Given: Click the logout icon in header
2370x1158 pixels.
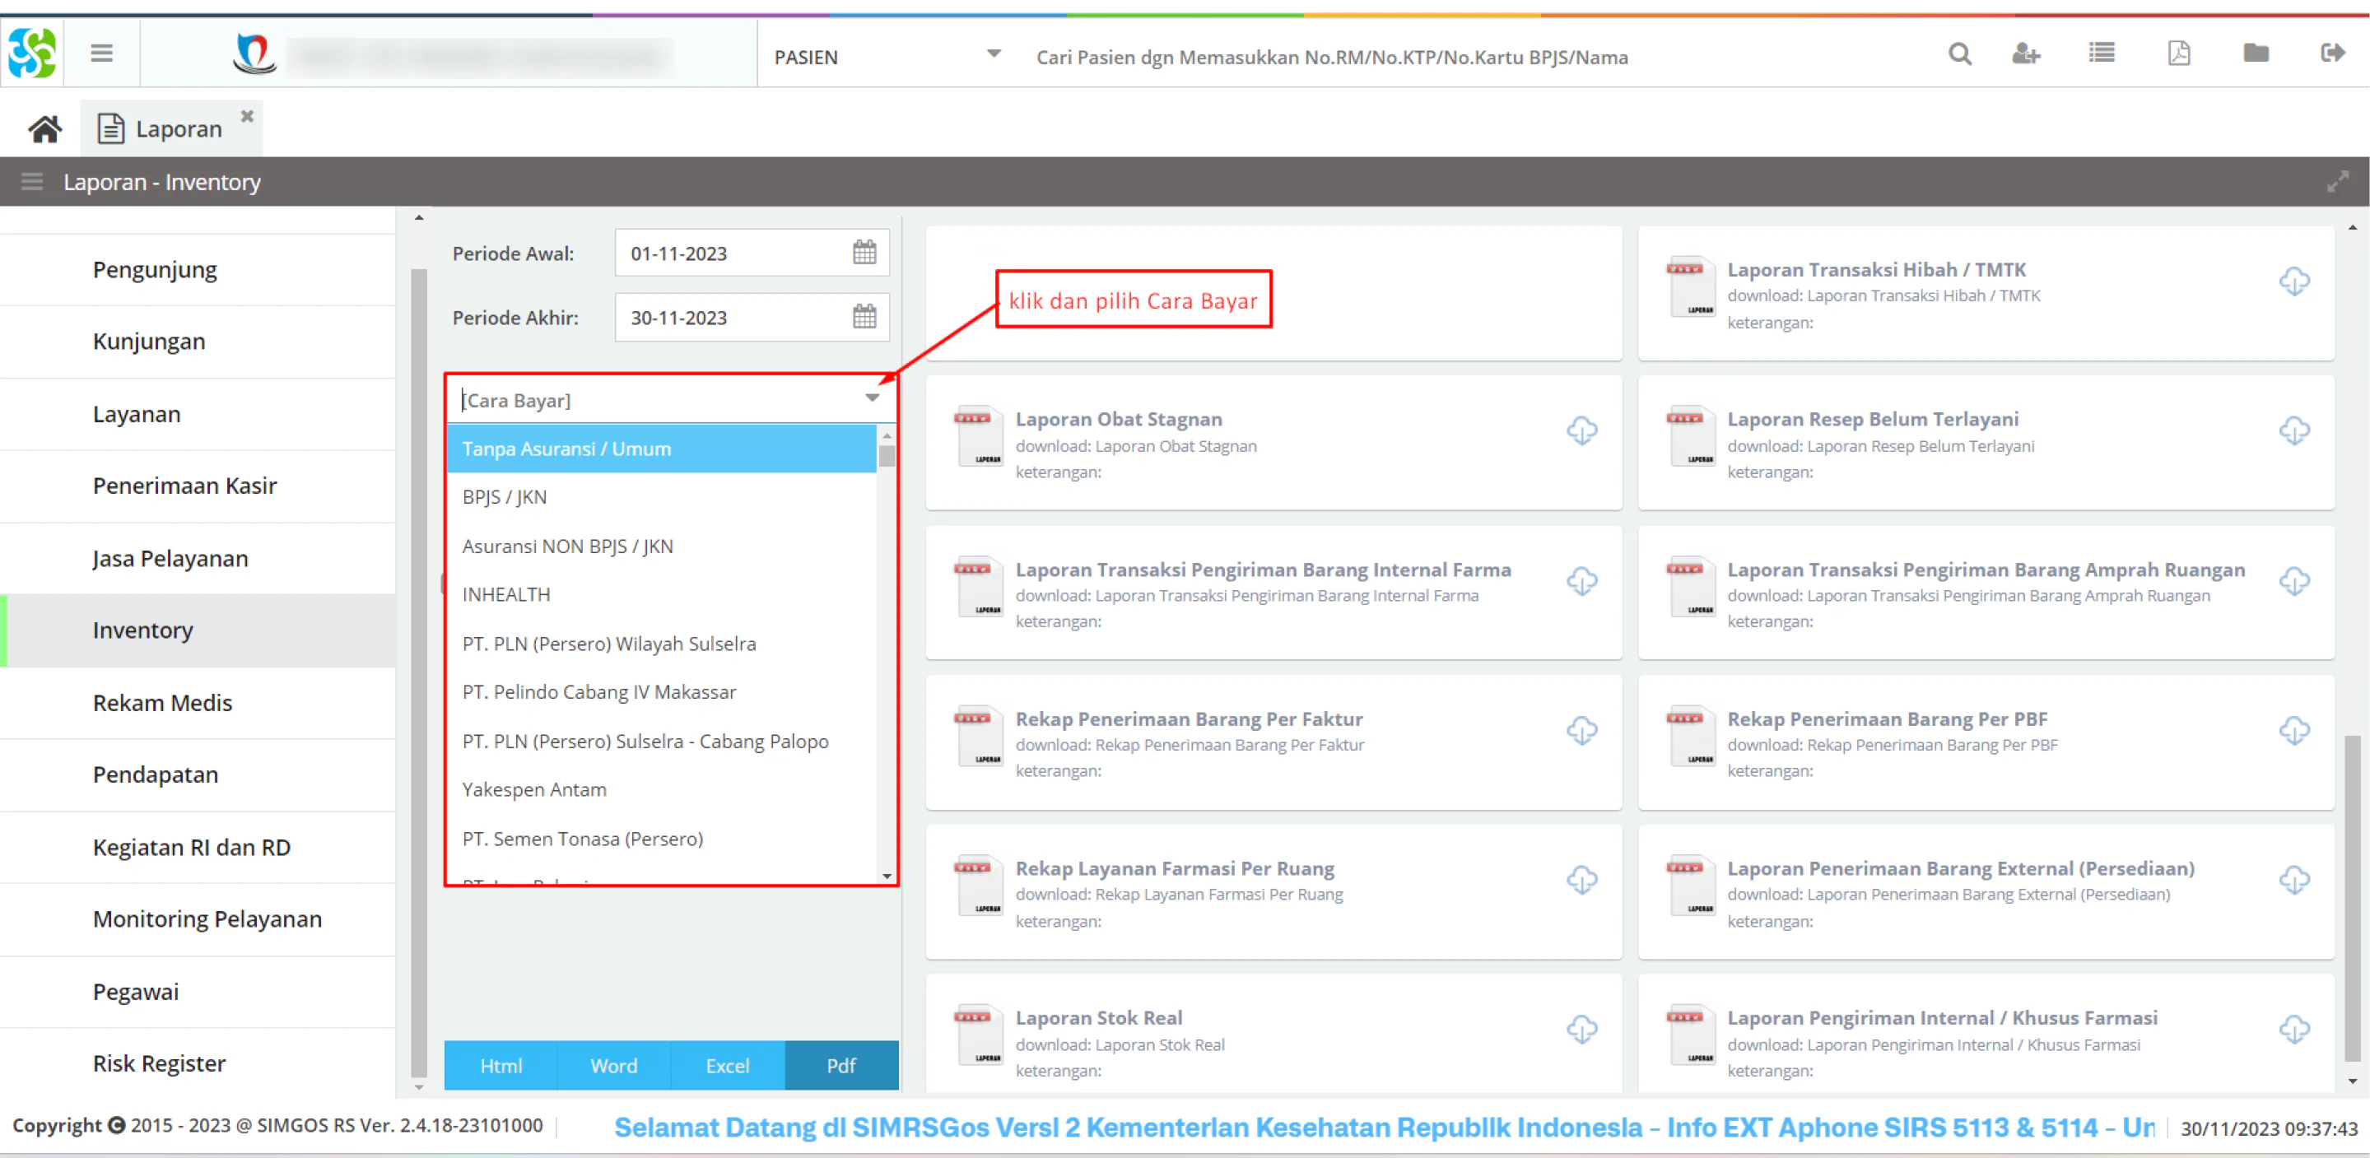Looking at the screenshot, I should click(2332, 53).
